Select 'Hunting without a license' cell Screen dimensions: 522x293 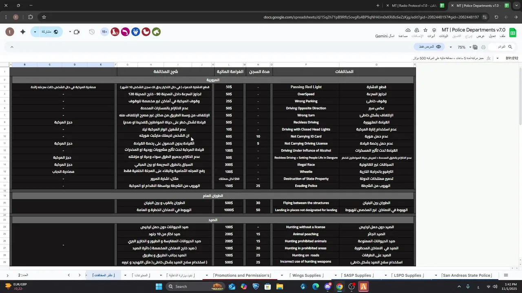tap(306, 227)
